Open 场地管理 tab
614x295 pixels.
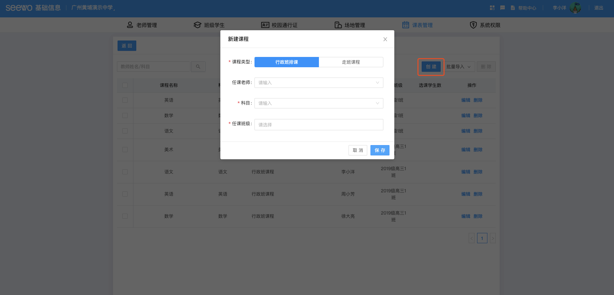point(350,25)
